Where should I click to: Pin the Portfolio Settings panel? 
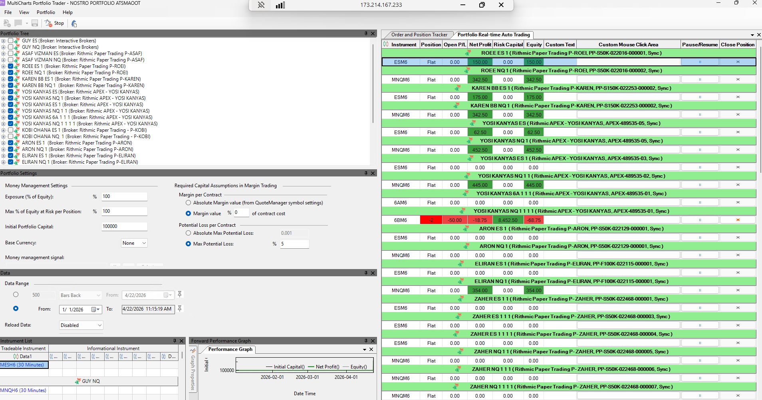coord(366,173)
